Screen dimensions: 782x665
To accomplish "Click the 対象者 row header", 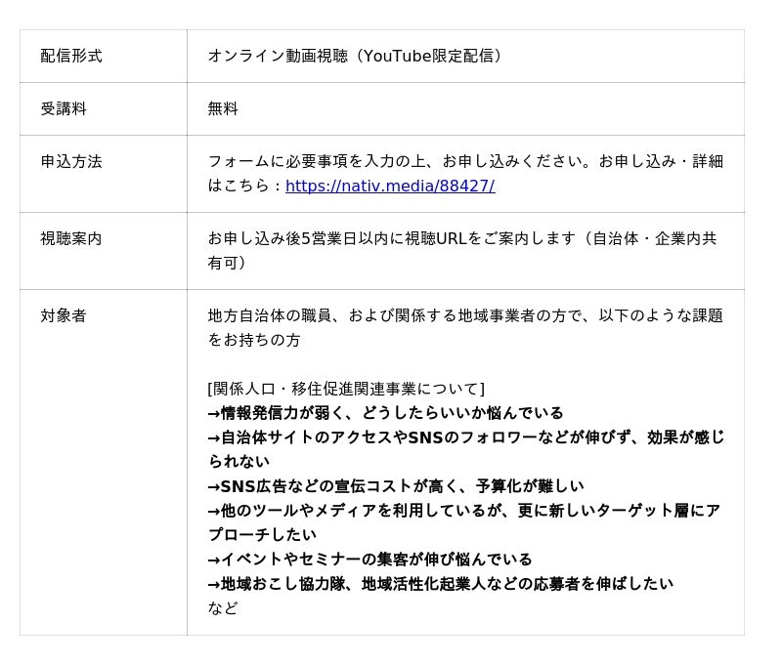I will click(x=64, y=315).
